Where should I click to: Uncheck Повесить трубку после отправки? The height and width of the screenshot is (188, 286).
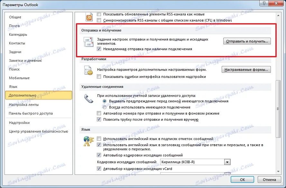click(99, 119)
